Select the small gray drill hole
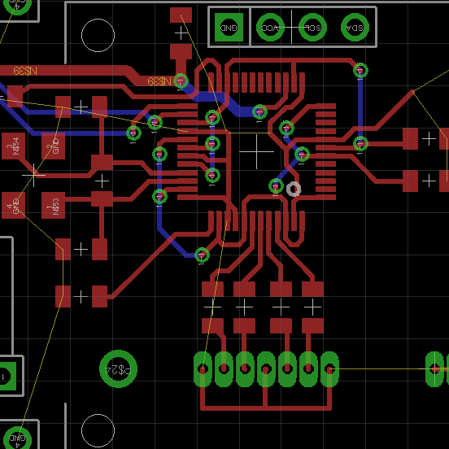The width and height of the screenshot is (449, 449). (x=294, y=190)
